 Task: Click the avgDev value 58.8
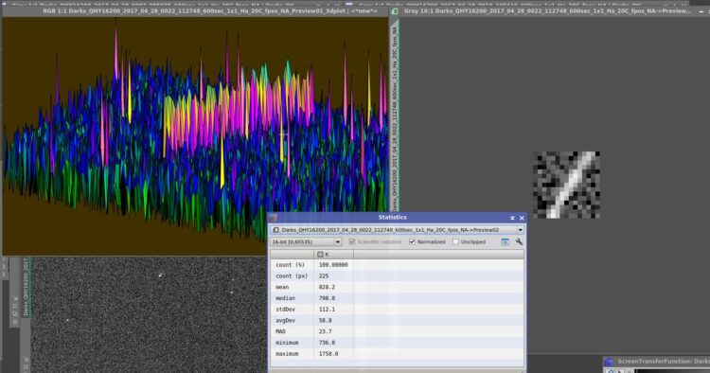coord(325,321)
